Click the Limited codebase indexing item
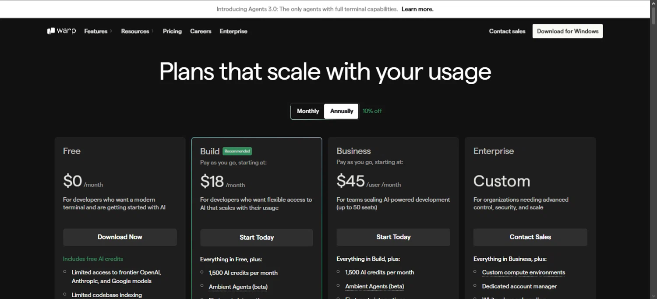Image resolution: width=657 pixels, height=299 pixels. pos(106,295)
